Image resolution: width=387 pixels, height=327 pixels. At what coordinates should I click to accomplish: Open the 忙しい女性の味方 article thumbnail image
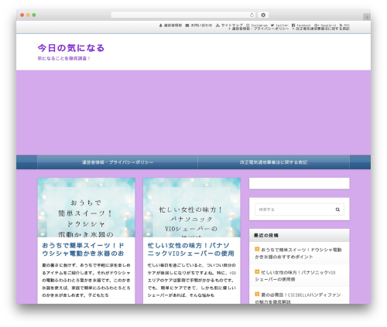[192, 207]
